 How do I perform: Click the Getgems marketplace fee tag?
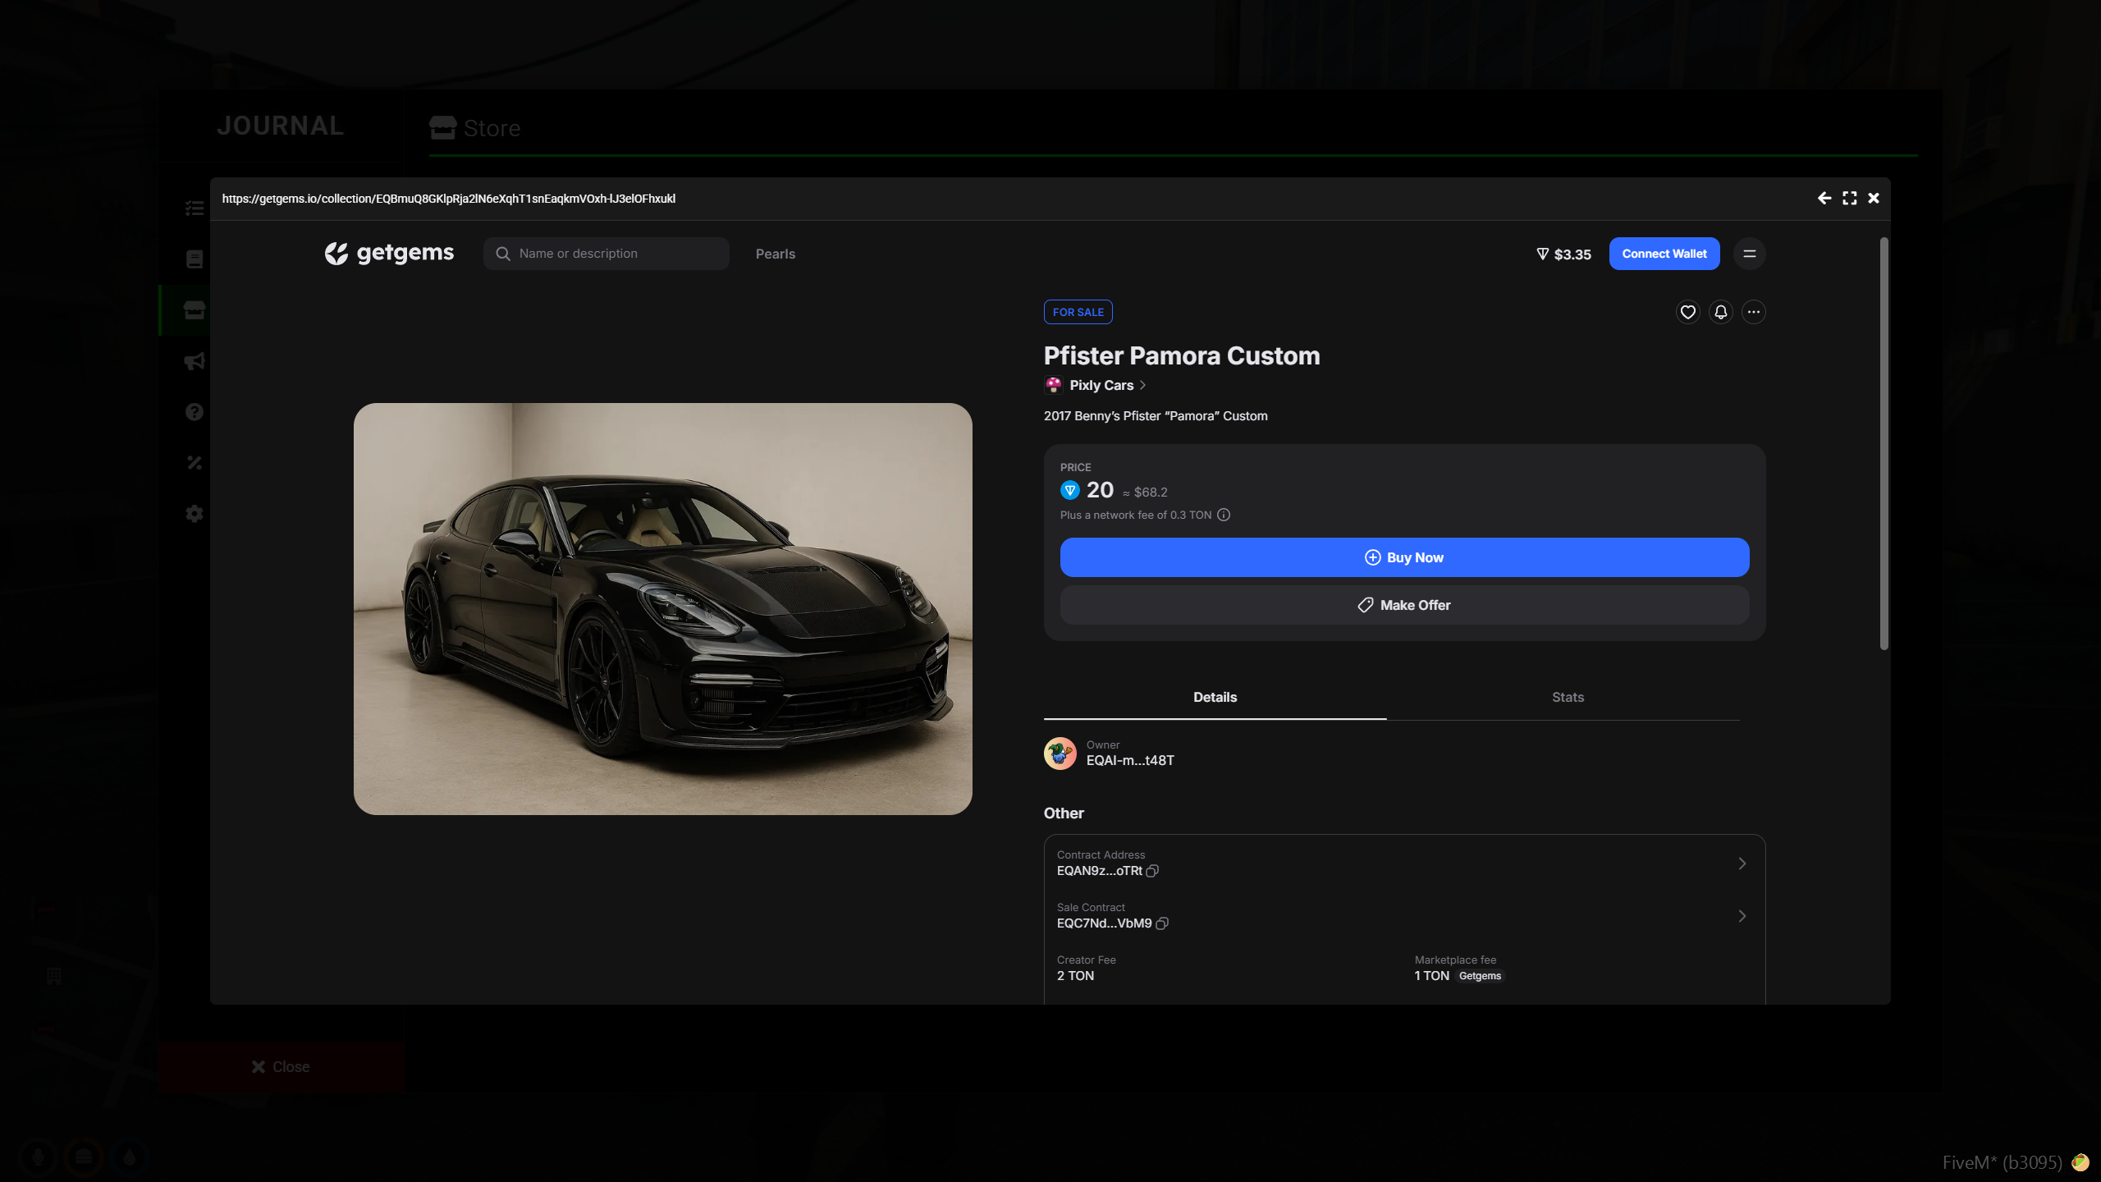pos(1480,976)
